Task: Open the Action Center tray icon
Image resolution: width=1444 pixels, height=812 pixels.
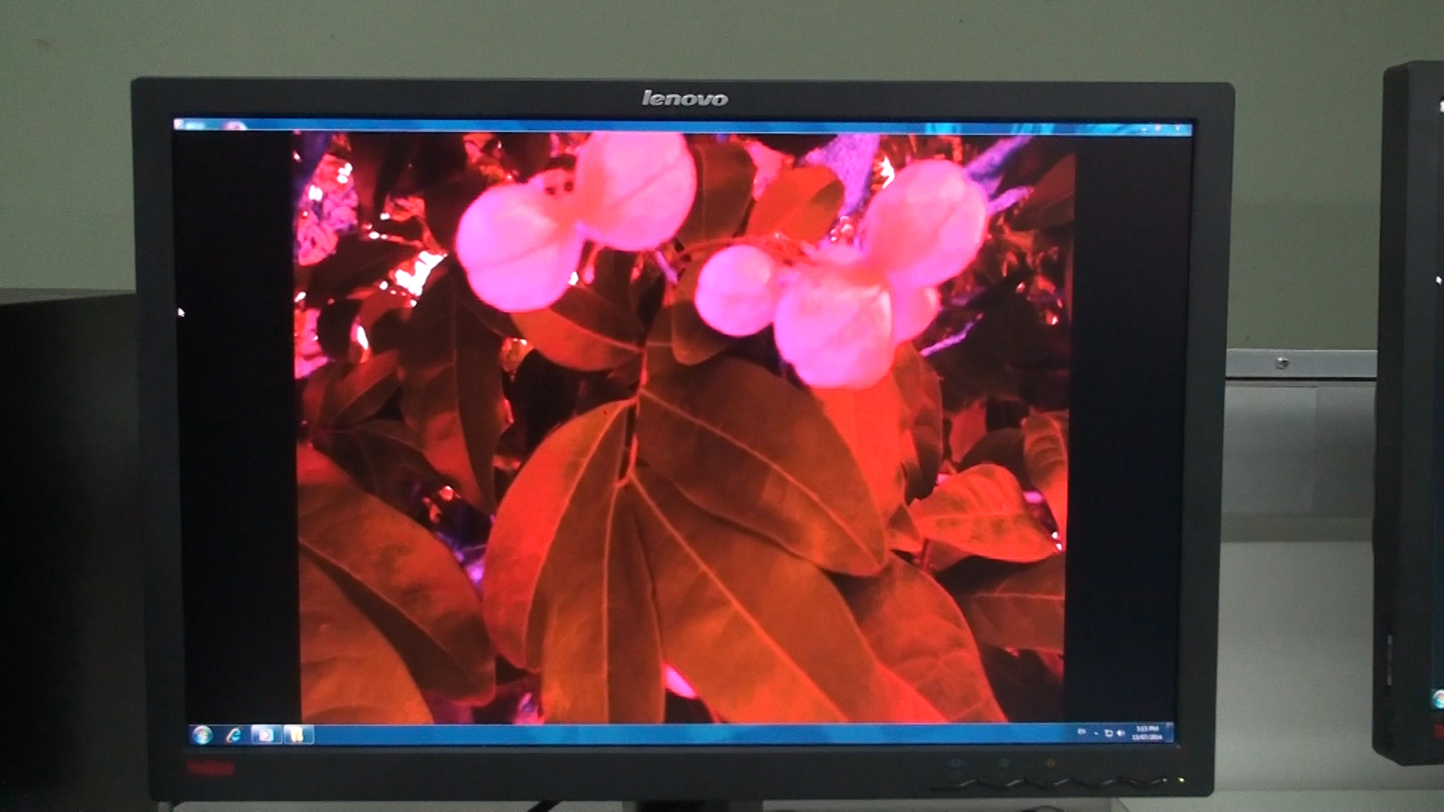Action: point(1108,733)
